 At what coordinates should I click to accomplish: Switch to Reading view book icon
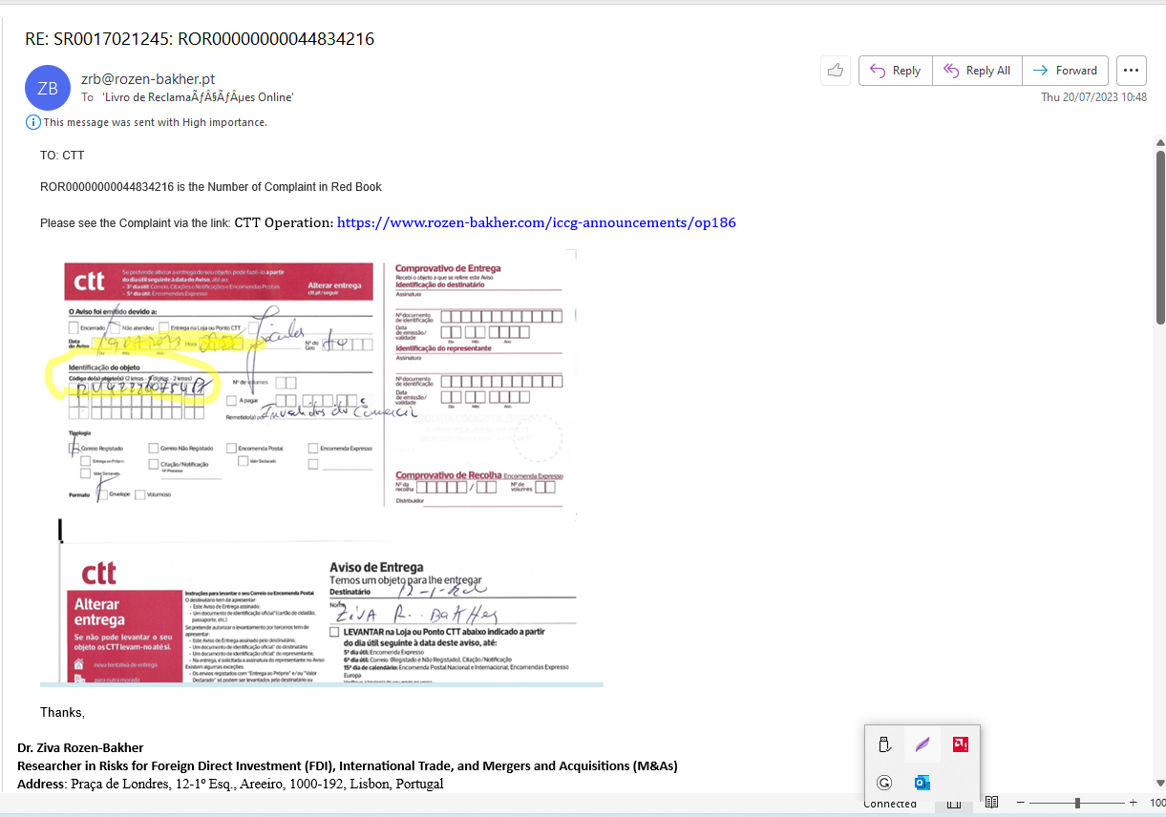pyautogui.click(x=991, y=803)
